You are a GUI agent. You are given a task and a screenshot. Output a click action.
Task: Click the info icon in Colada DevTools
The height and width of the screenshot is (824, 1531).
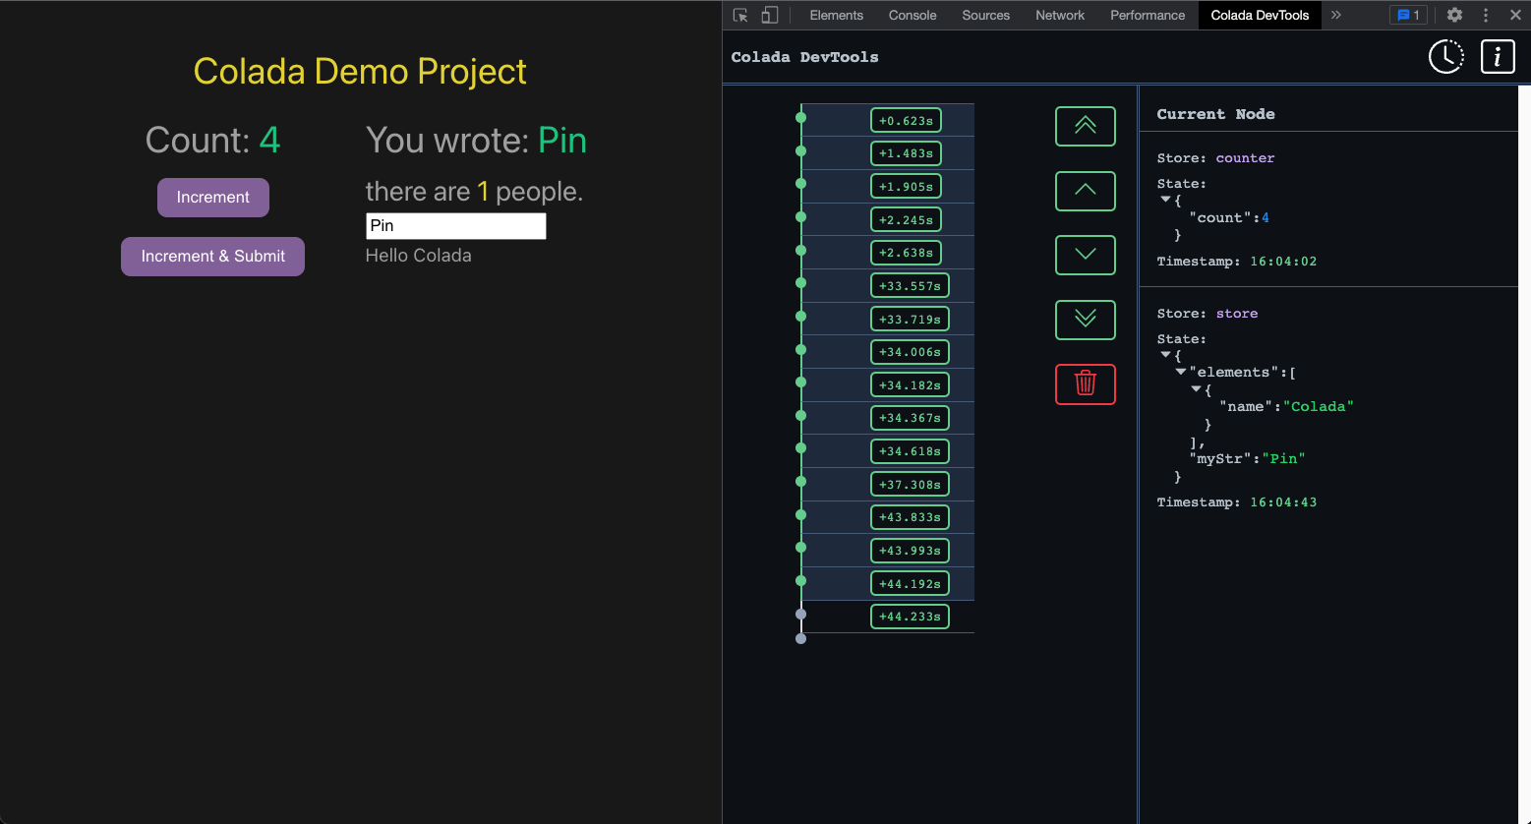pyautogui.click(x=1498, y=56)
